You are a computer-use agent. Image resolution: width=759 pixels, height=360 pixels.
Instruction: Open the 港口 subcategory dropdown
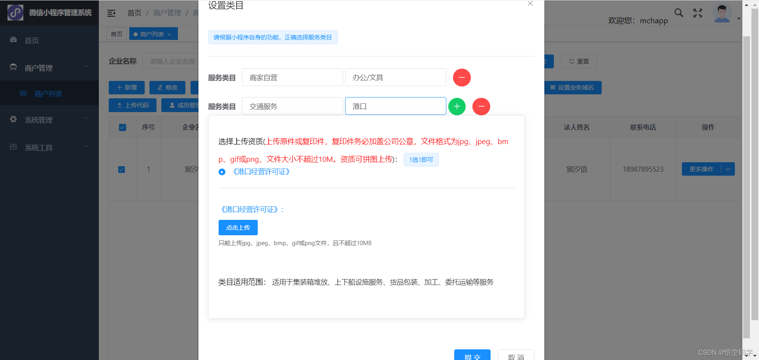[x=396, y=106]
